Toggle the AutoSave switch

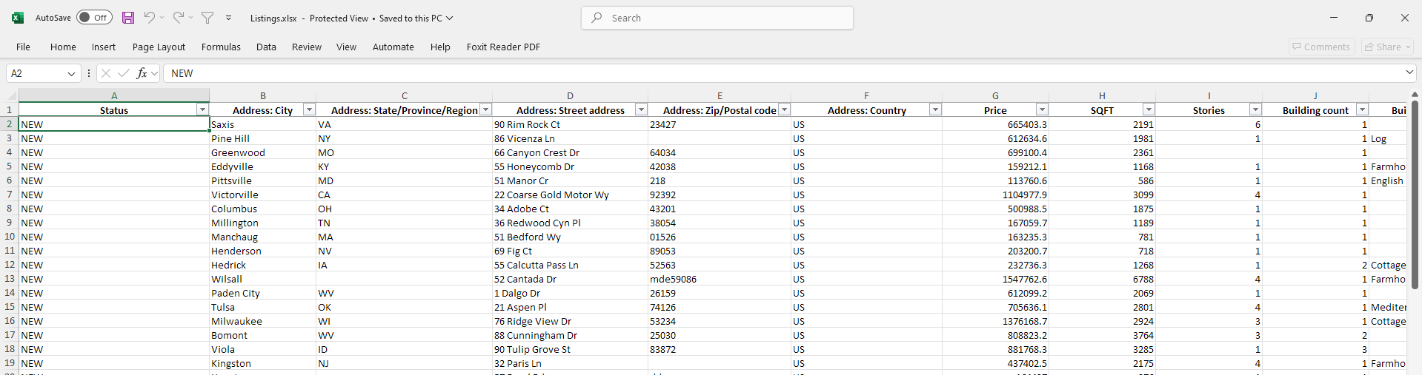(94, 18)
